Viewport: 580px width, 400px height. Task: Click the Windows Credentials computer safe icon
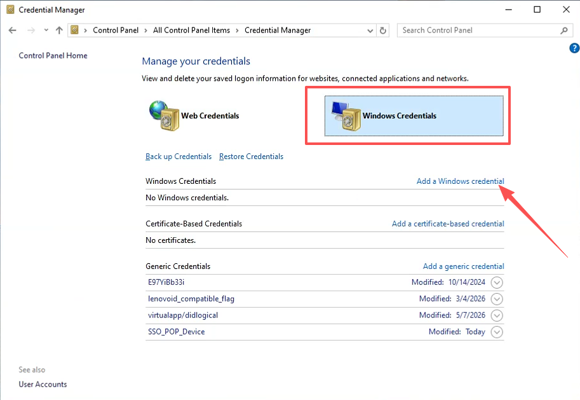[346, 116]
